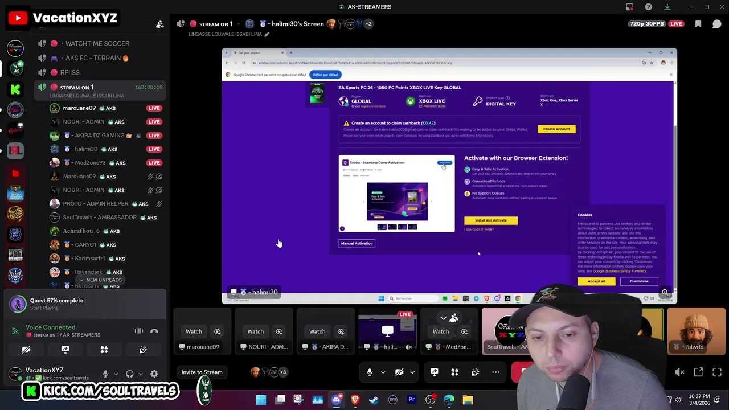Mute microphone in the user panel
The image size is (729, 410).
(105, 374)
